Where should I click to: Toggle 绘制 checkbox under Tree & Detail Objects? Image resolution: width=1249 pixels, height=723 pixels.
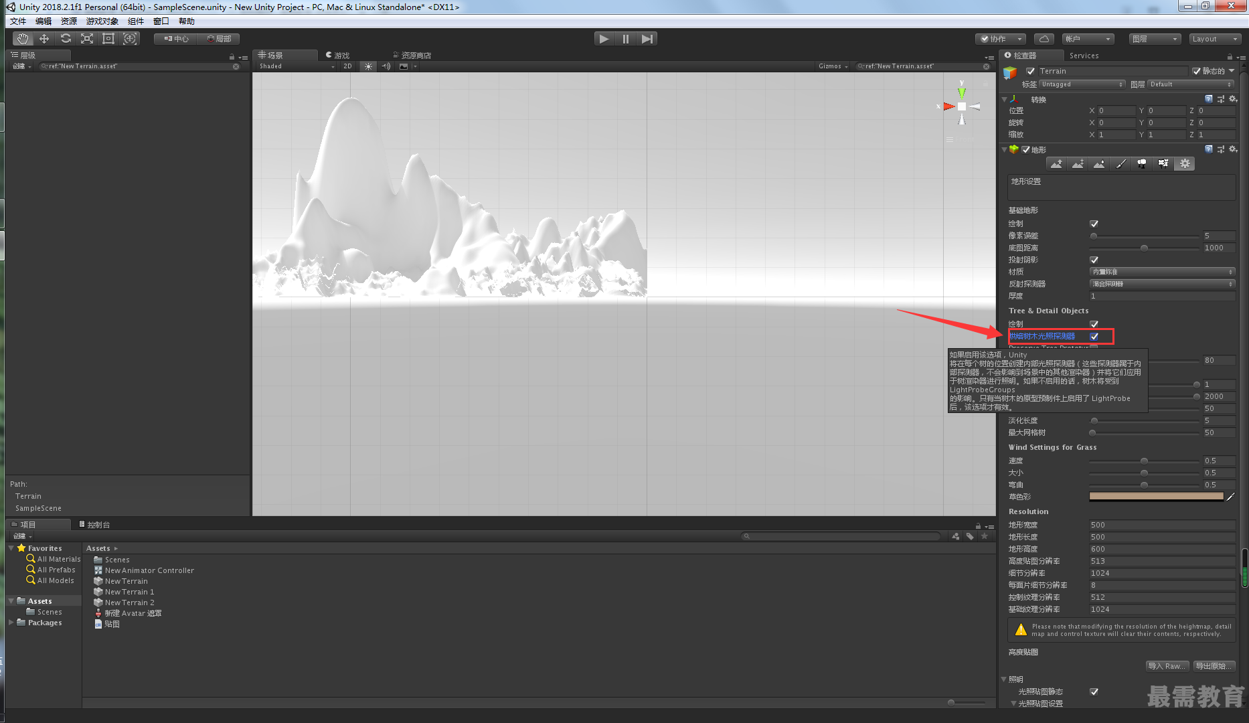(x=1094, y=324)
